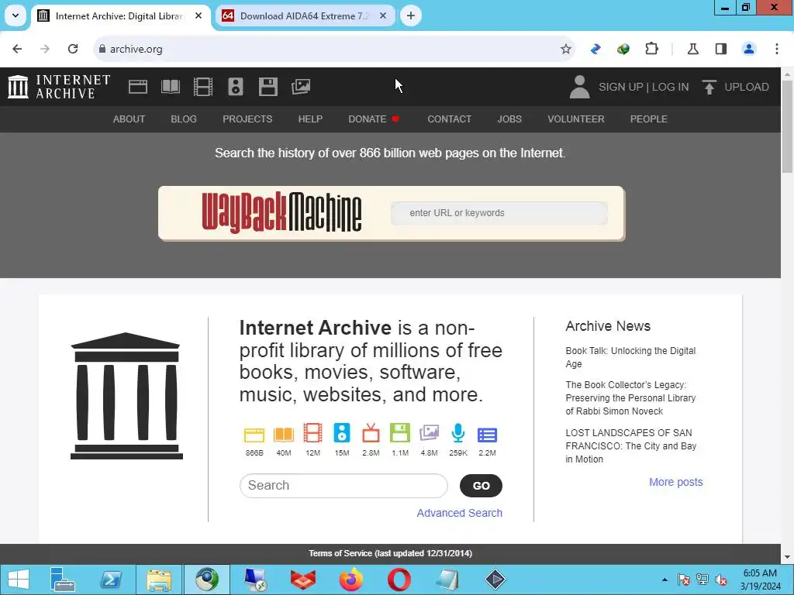Focus the Wayback Machine URL field

click(499, 213)
